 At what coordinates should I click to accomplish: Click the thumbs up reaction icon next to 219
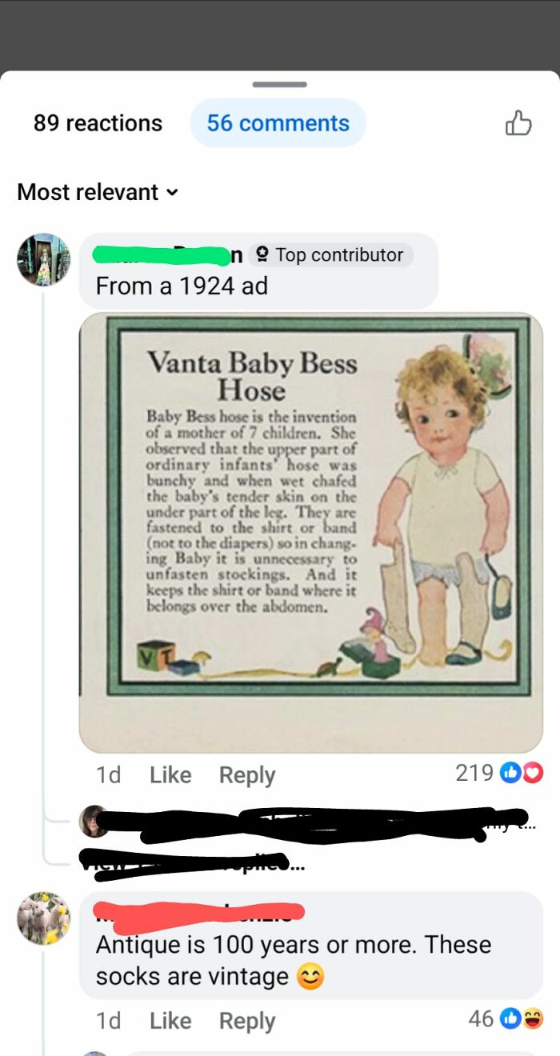510,773
